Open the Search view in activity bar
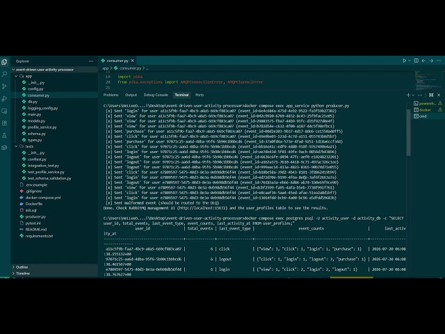Image resolution: width=445 pixels, height=334 pixels. 4,74
